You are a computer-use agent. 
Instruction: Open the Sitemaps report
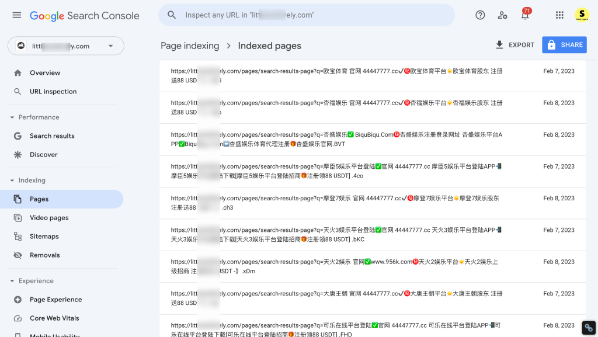[62, 237]
